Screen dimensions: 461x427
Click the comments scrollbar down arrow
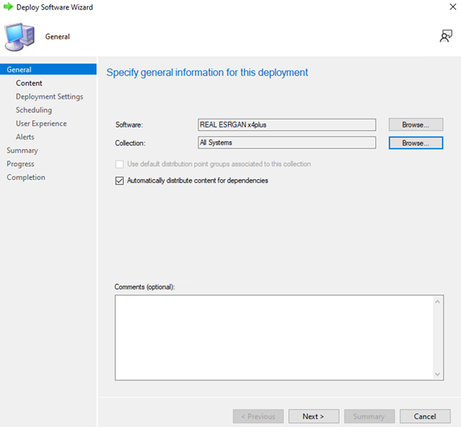pos(438,374)
